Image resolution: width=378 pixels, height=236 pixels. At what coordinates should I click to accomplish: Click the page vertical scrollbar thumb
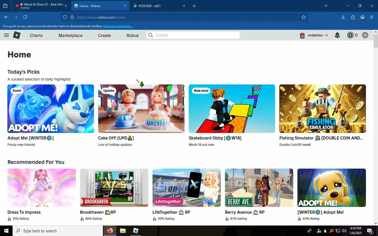(376, 41)
